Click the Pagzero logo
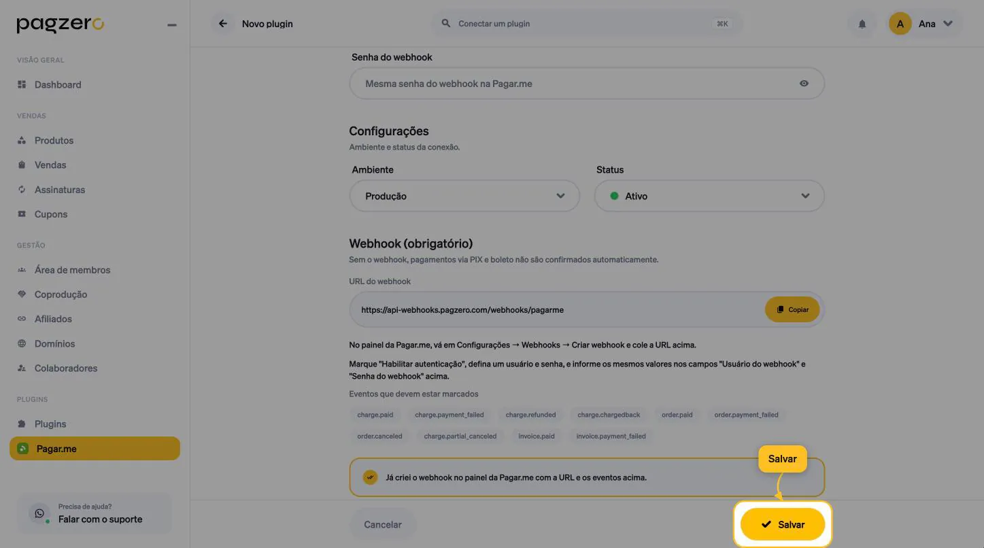This screenshot has width=984, height=548. pos(60,24)
